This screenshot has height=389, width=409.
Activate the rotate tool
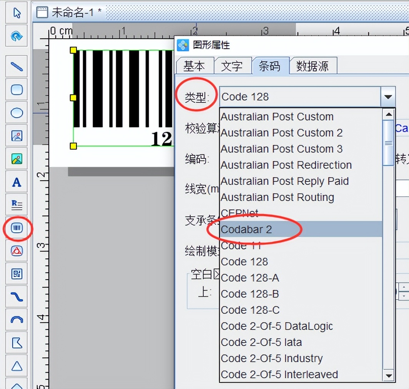pyautogui.click(x=16, y=36)
